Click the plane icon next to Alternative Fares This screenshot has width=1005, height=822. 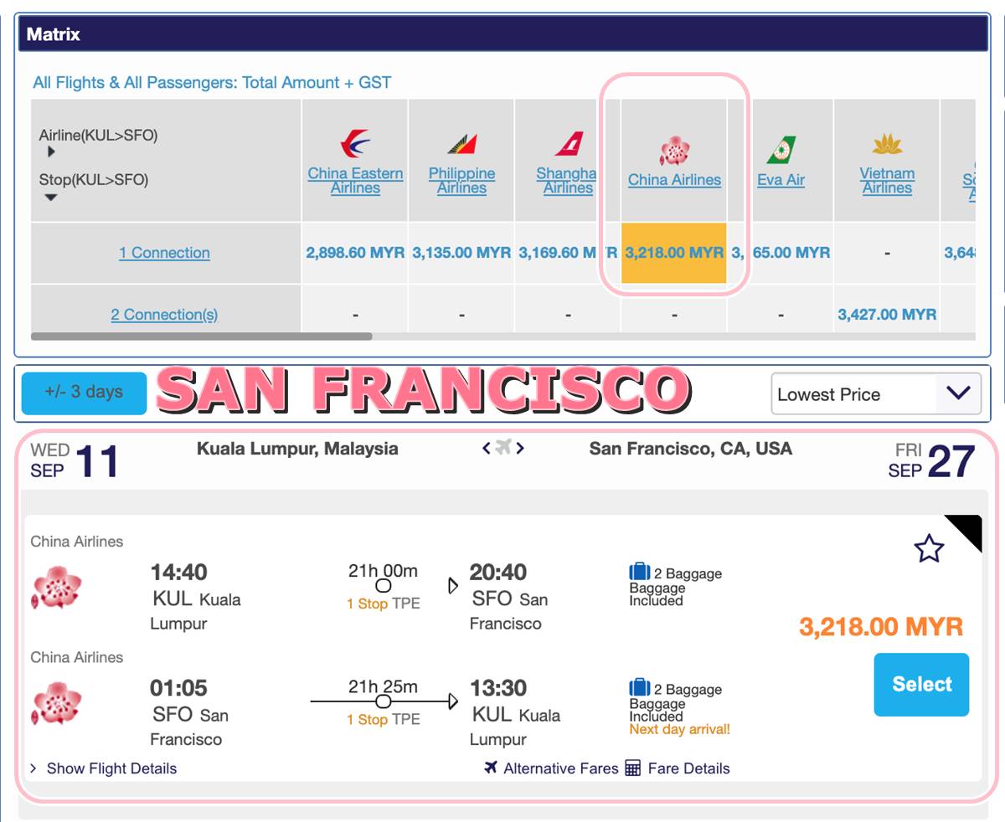(491, 768)
